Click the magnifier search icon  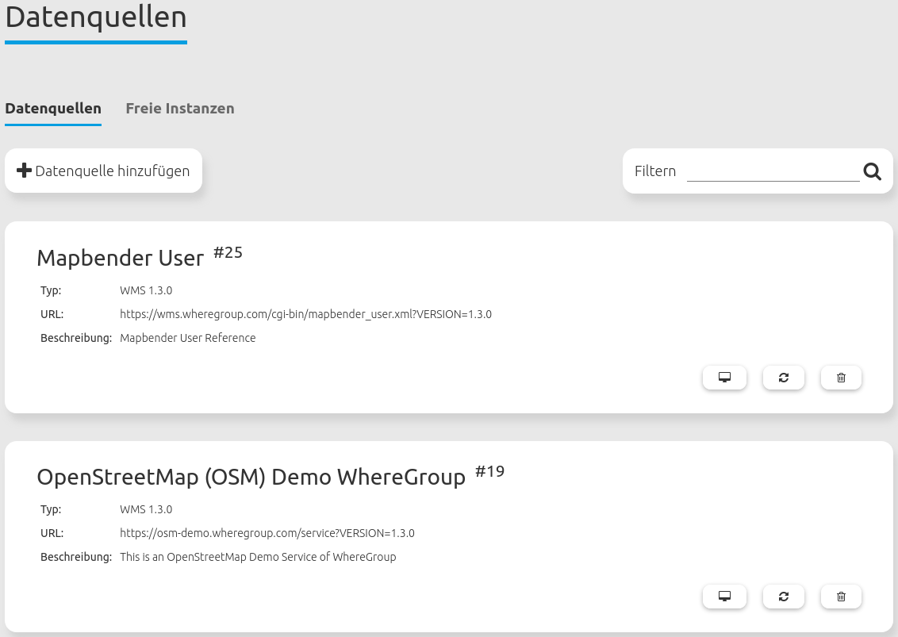click(872, 171)
